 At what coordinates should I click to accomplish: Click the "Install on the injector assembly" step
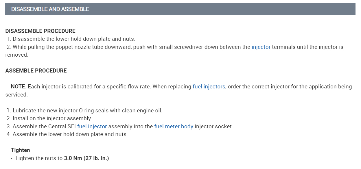tap(52, 118)
